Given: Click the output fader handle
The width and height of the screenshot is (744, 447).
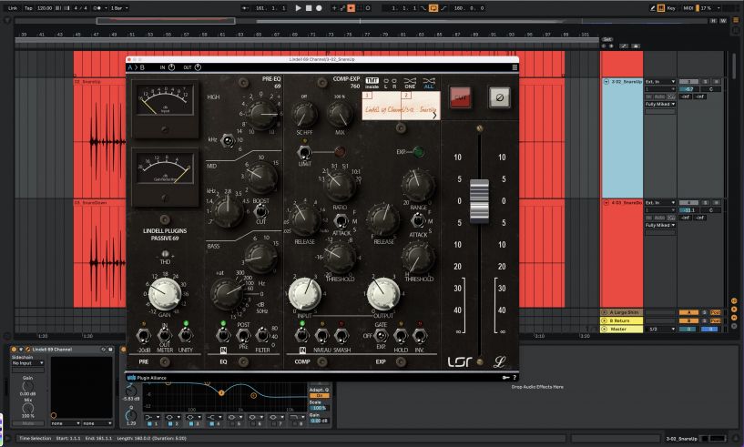Looking at the screenshot, I should [x=479, y=200].
